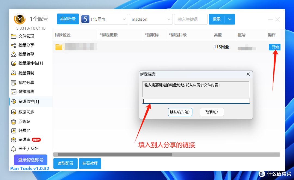294x180 pixels.
Task: Confirm with 确认输入(O) button
Action: [x=180, y=112]
